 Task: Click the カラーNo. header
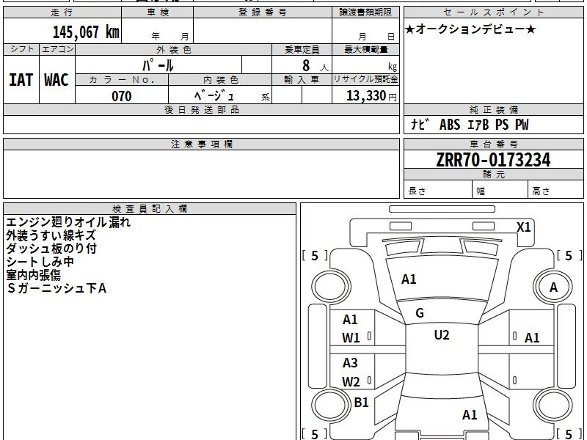(122, 80)
